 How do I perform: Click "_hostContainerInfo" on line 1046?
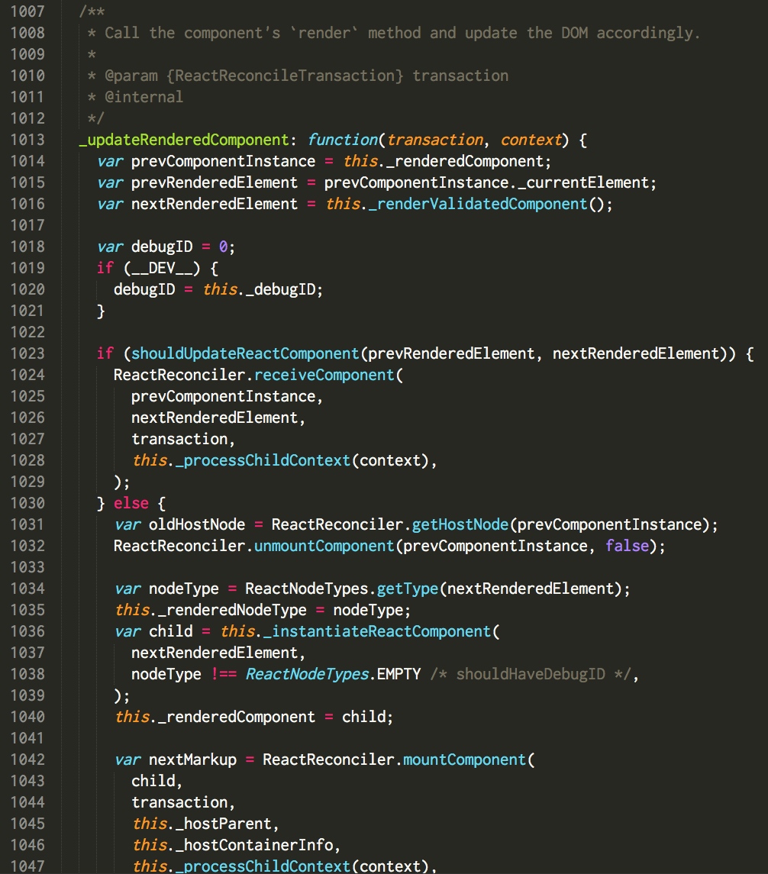pos(254,845)
